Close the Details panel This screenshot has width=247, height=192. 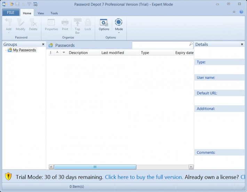[242, 44]
